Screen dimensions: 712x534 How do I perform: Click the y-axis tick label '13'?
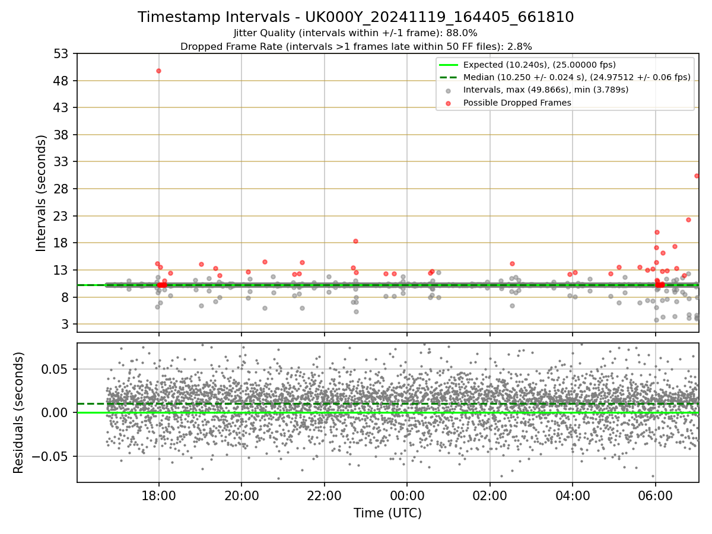62,270
